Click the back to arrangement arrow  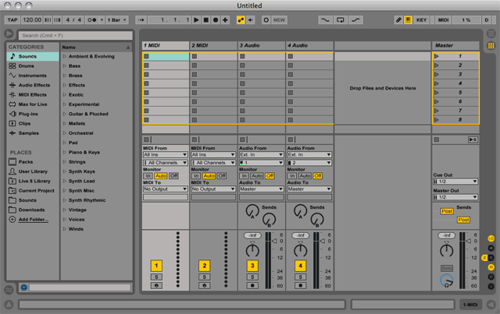pos(251,20)
